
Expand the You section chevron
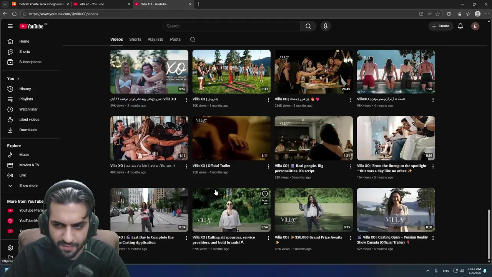(x=18, y=78)
